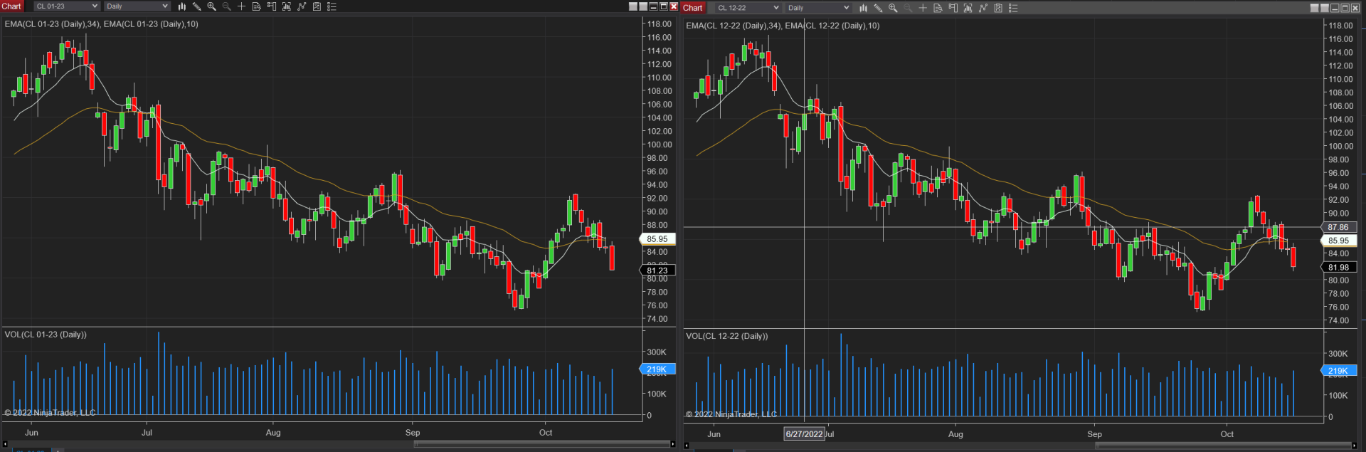Toggle first link button in left chart window

633,6
